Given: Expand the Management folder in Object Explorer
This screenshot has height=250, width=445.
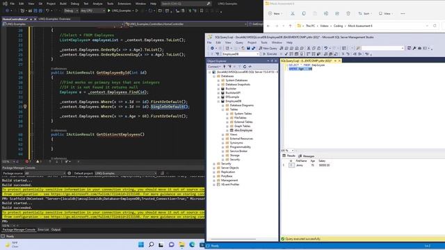Looking at the screenshot, I should tap(214, 181).
